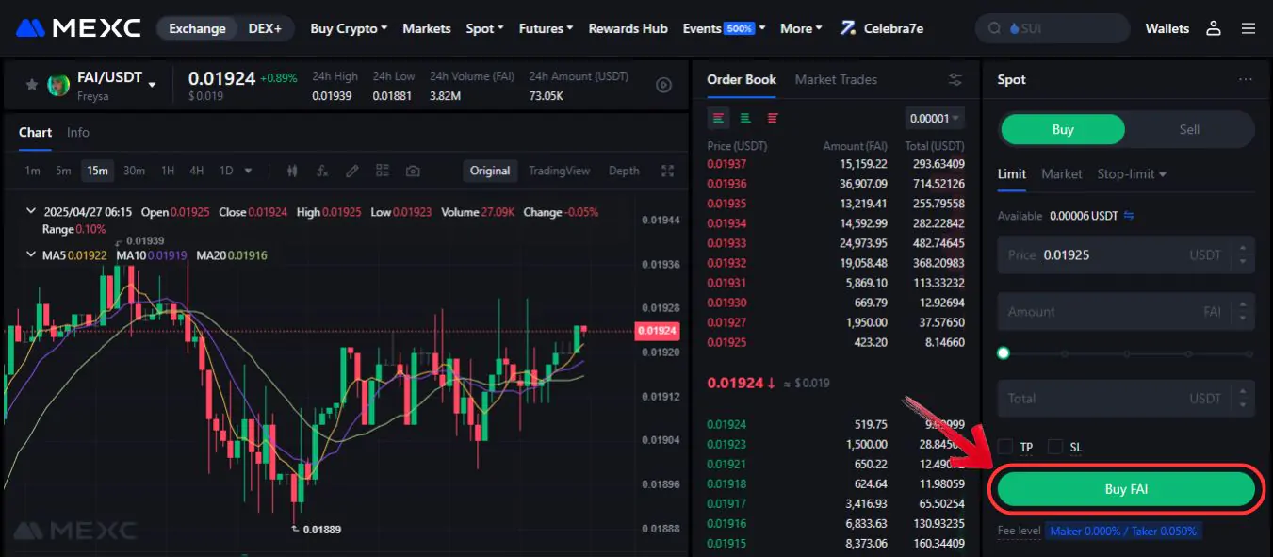
Task: Select Original chart mode
Action: coord(490,171)
